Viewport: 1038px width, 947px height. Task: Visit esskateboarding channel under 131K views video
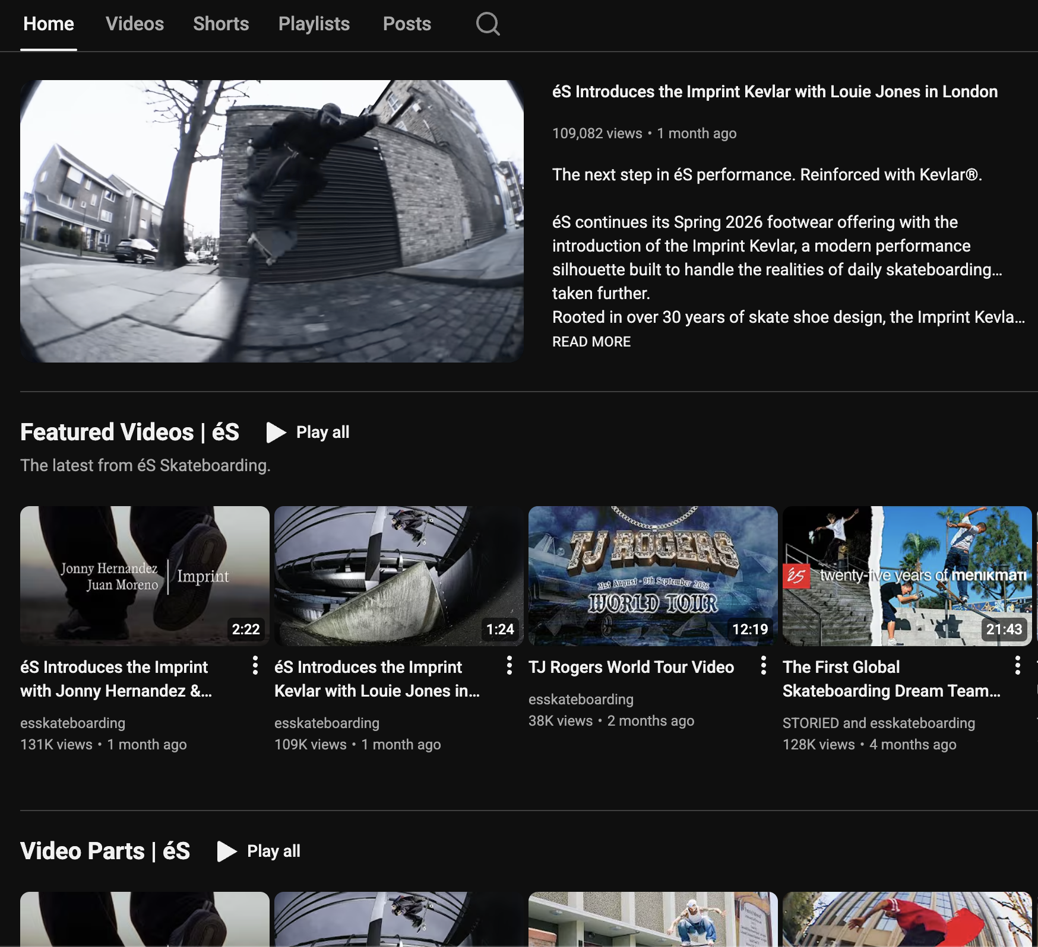coord(72,723)
